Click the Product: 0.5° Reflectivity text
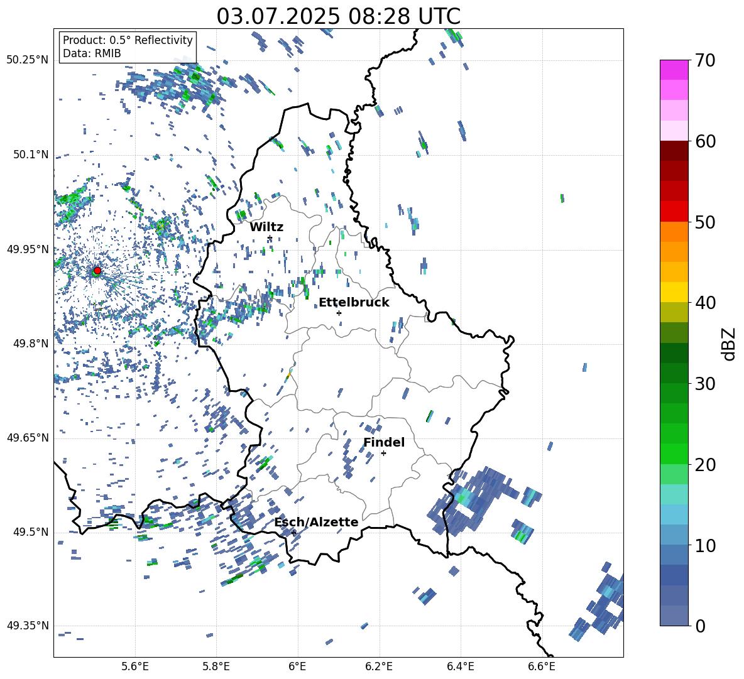The height and width of the screenshot is (679, 744). pos(128,40)
